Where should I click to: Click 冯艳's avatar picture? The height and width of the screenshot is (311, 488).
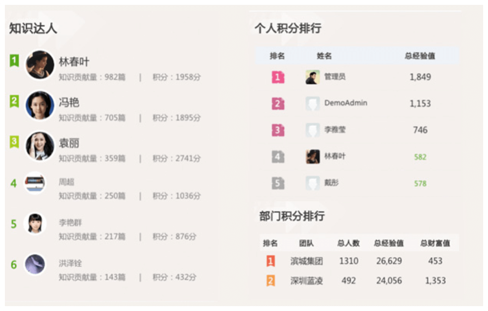40,105
